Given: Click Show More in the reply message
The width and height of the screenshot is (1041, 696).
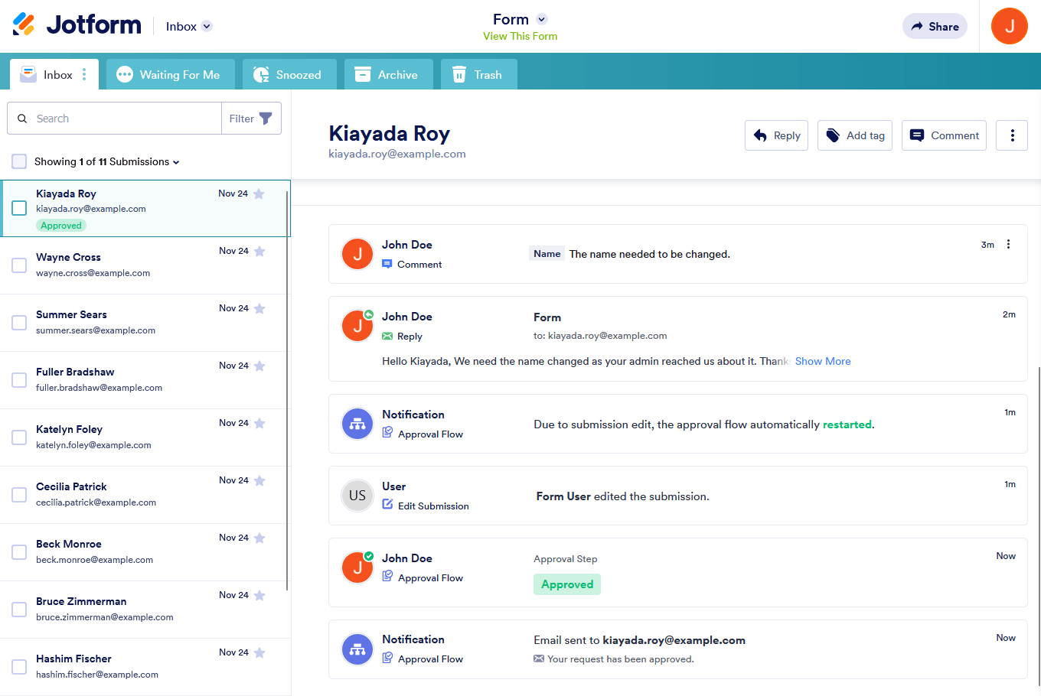Looking at the screenshot, I should 823,361.
